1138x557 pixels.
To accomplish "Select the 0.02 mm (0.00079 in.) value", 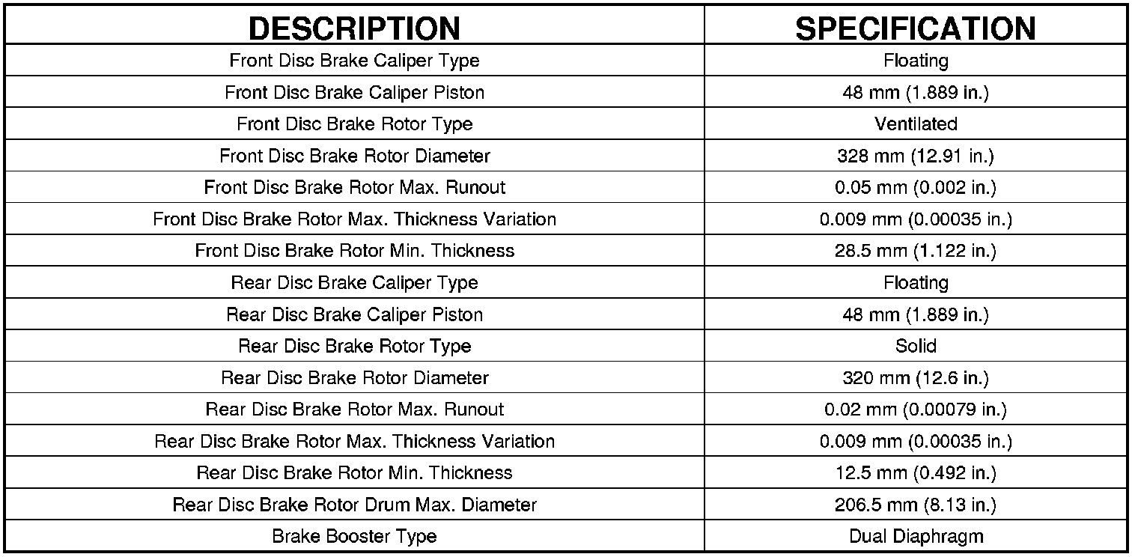I will [x=915, y=410].
